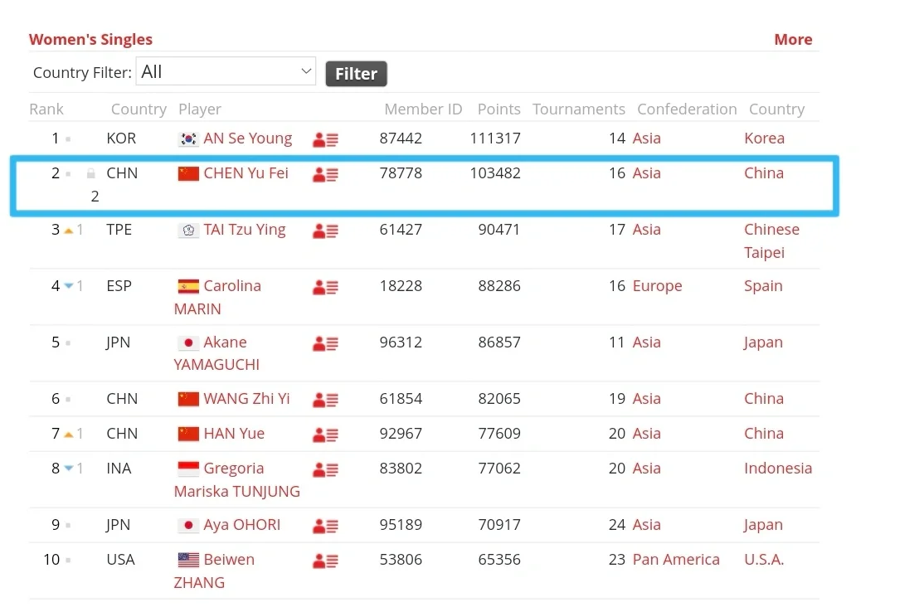Open WANG Zhi Yi's player profile icon
This screenshot has width=924, height=612.
(x=325, y=400)
